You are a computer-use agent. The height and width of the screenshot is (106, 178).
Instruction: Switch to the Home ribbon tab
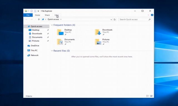(37, 15)
